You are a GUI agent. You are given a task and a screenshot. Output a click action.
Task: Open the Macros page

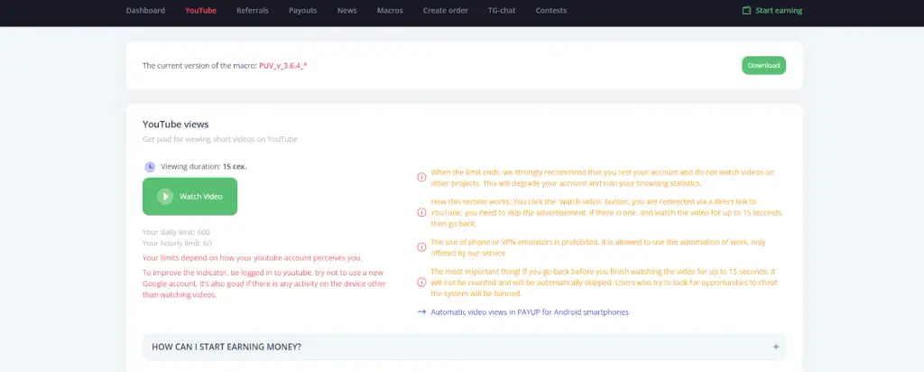390,11
